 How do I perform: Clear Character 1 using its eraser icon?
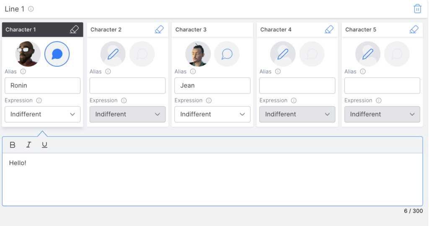coord(74,30)
